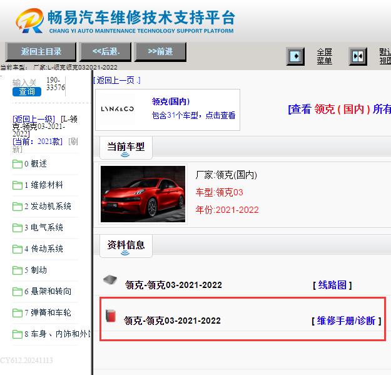This screenshot has height=375, width=391.
Task: Click the full-screen menu toggle icon
Action: (295, 56)
